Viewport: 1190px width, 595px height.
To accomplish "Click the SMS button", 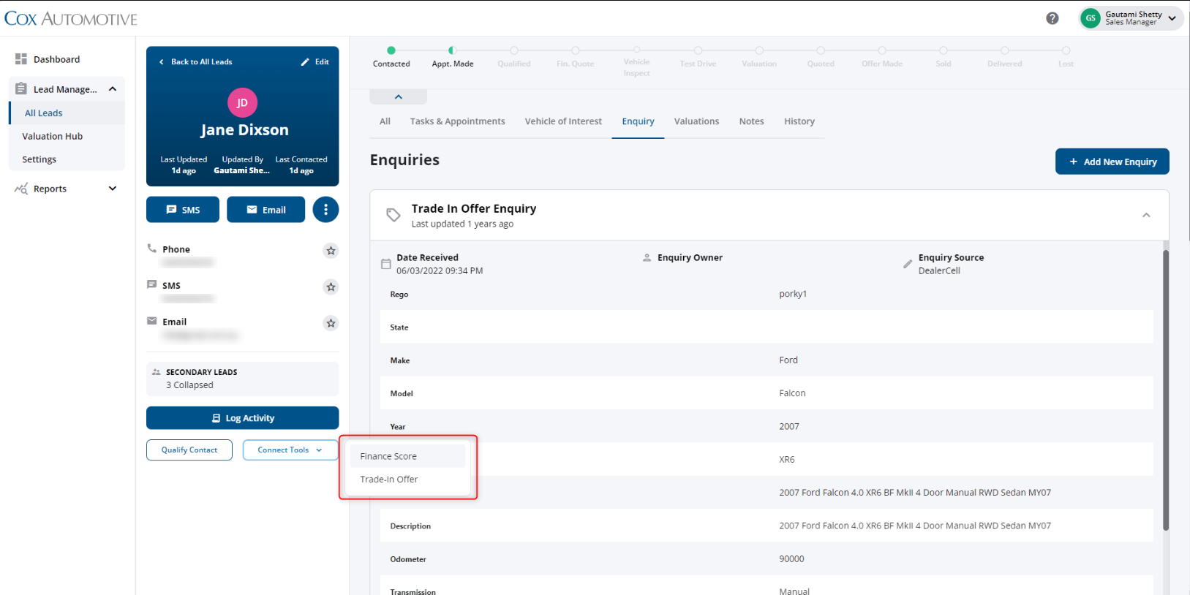I will coord(183,210).
